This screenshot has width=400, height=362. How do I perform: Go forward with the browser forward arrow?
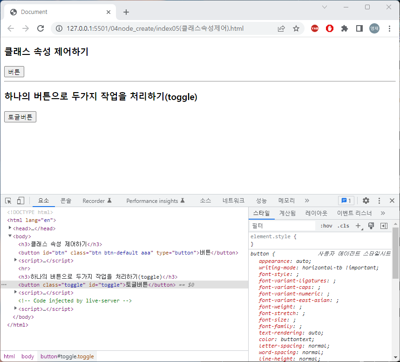(x=26, y=28)
